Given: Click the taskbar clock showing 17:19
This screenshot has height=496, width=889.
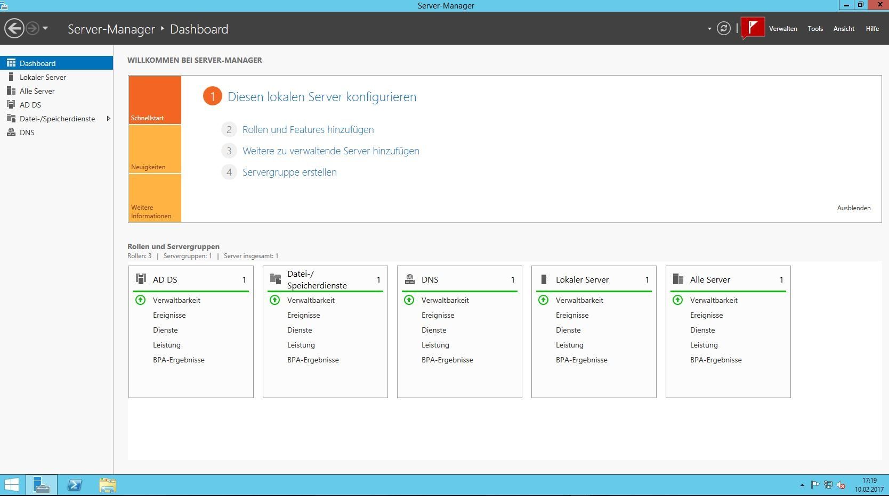Looking at the screenshot, I should 869,485.
